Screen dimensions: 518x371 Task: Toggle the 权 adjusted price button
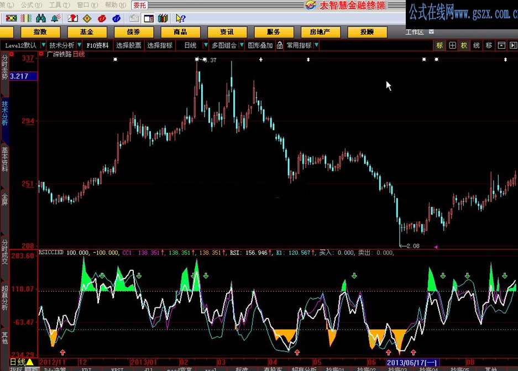pyautogui.click(x=464, y=45)
